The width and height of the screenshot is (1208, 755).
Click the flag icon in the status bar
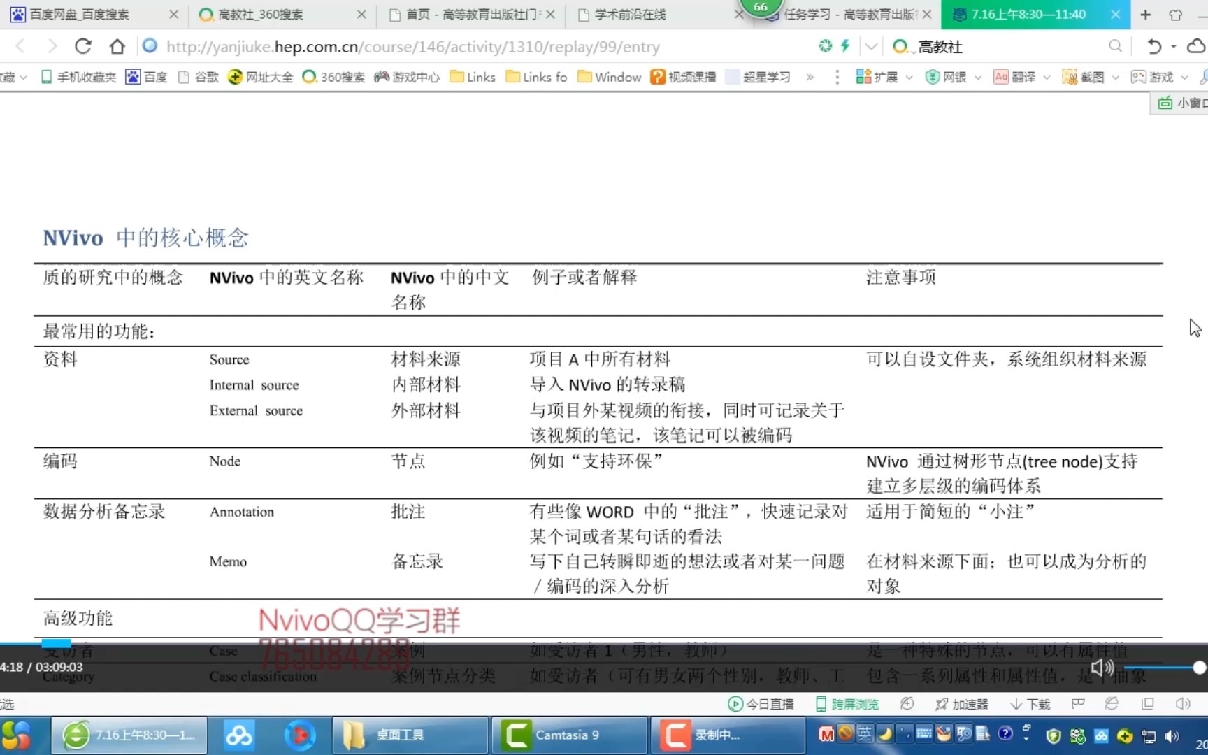click(1077, 704)
